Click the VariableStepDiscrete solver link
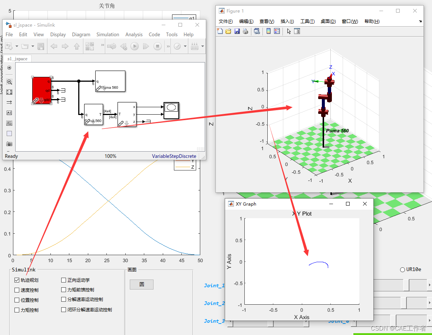The width and height of the screenshot is (432, 335). (x=174, y=156)
